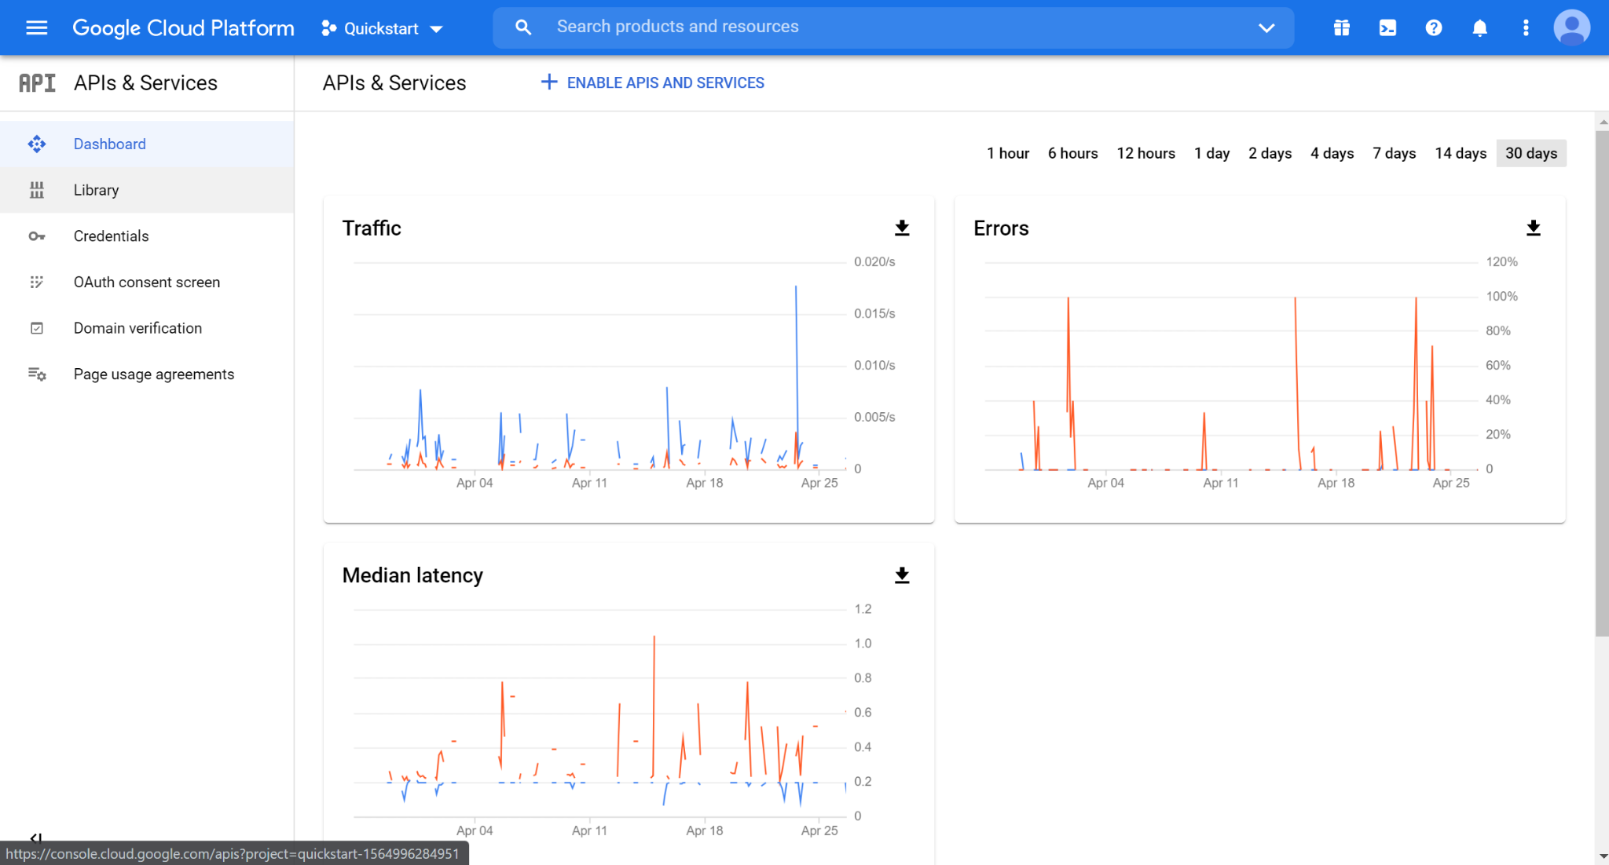Click the Dashboard sidebar icon
The height and width of the screenshot is (865, 1609).
36,144
